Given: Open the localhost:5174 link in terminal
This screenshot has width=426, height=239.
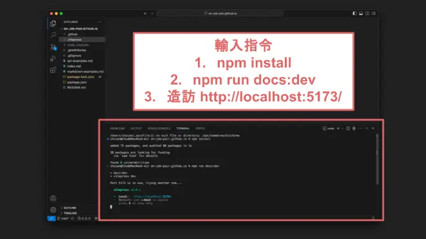Looking at the screenshot, I should coord(152,196).
